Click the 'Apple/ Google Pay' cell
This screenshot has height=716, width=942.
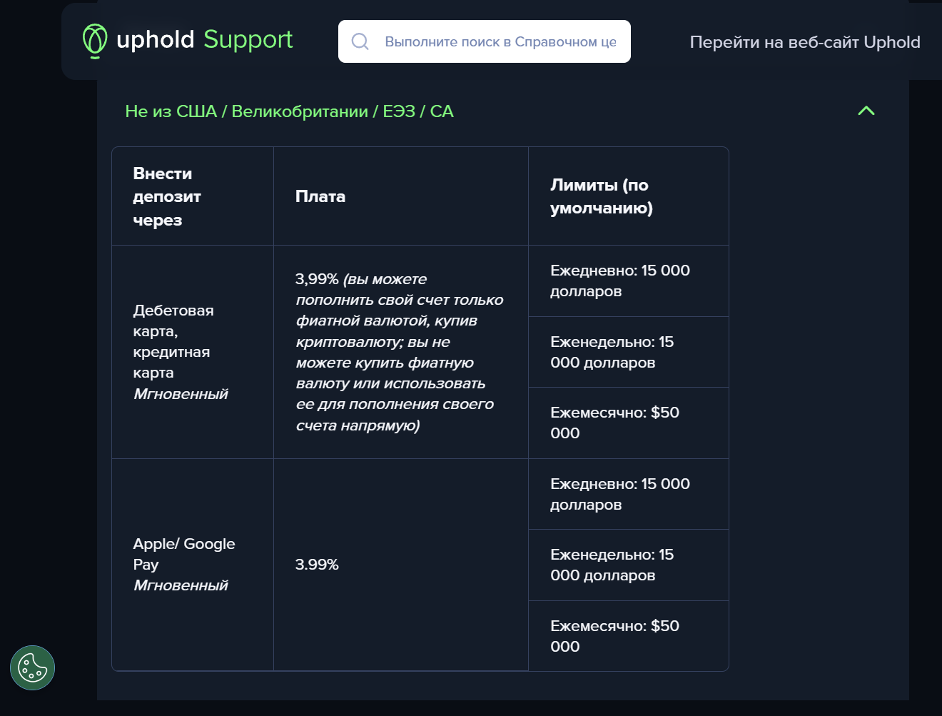183,554
